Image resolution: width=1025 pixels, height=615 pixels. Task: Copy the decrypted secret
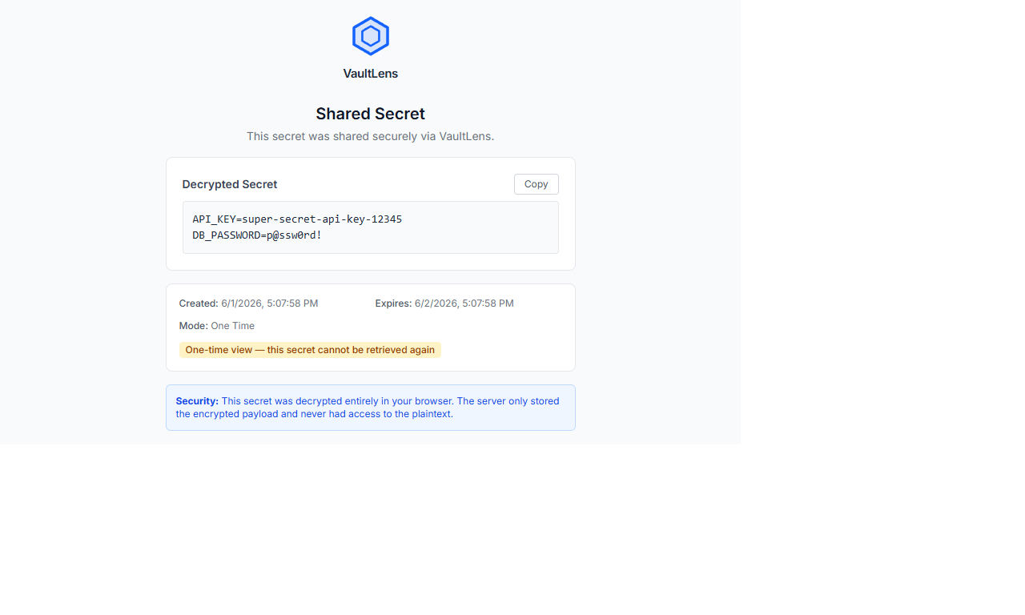coord(536,184)
